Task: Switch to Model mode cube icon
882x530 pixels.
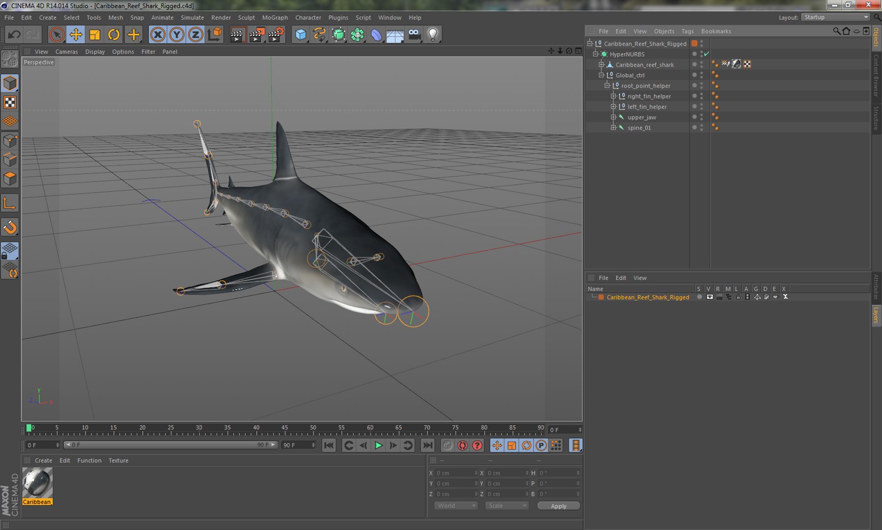Action: click(x=10, y=83)
